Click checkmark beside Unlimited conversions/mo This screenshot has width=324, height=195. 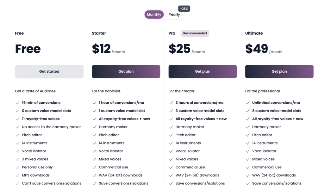[248, 103]
